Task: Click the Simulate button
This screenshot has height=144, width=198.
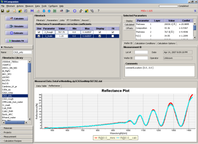Action: click(17, 26)
